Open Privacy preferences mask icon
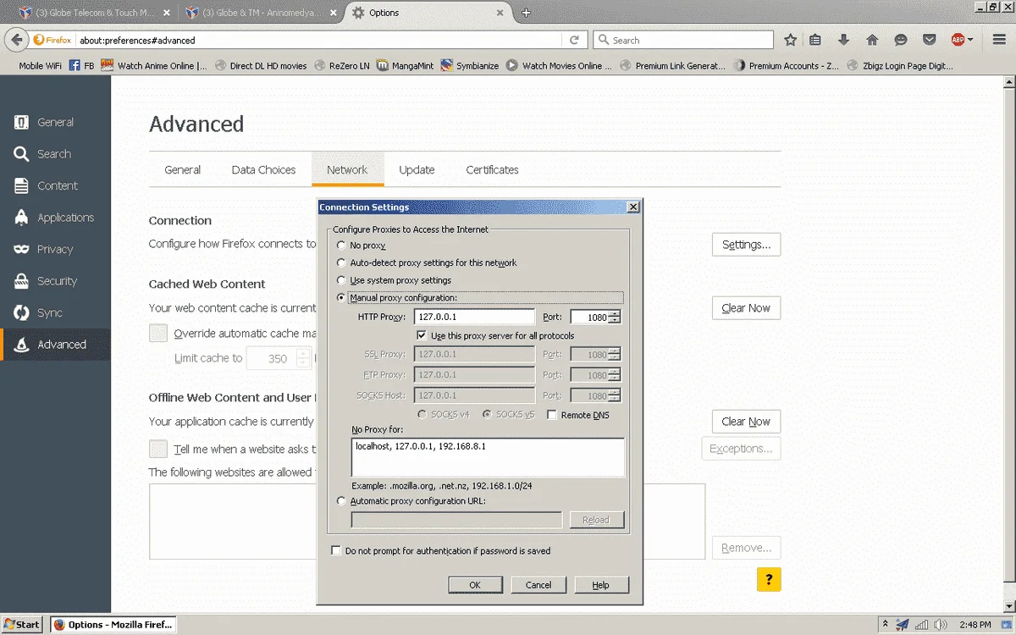Screen dimensions: 1016x635 click(x=21, y=249)
